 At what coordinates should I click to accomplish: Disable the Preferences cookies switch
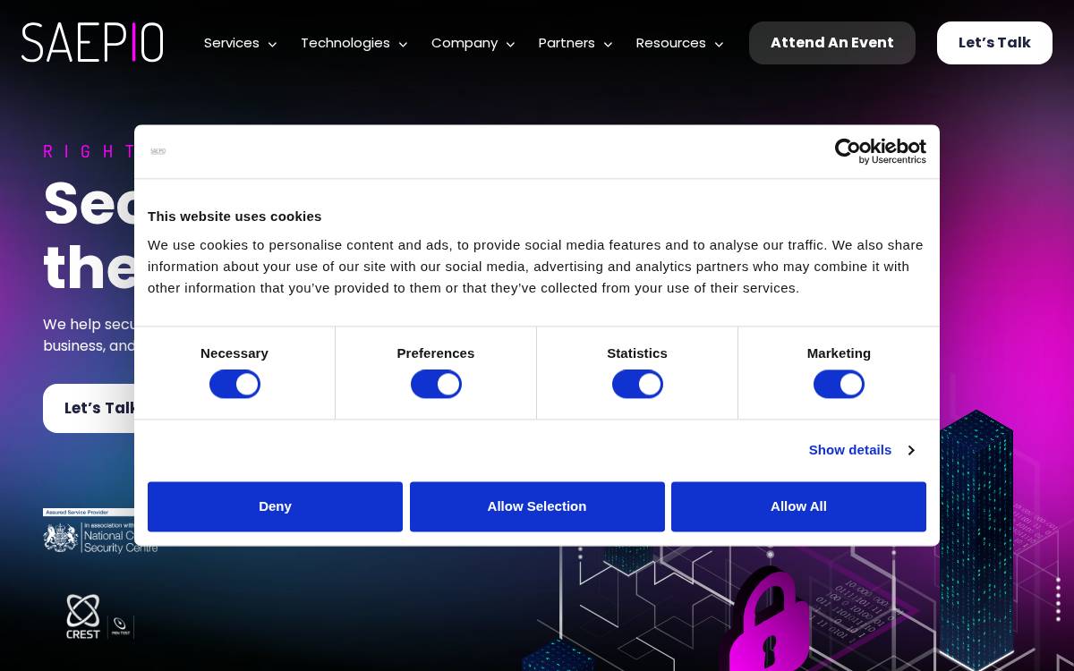(436, 385)
